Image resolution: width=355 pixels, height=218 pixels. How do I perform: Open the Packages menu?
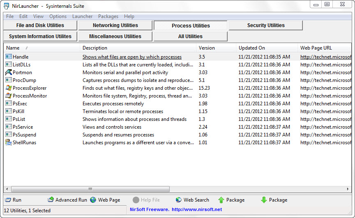tap(108, 16)
